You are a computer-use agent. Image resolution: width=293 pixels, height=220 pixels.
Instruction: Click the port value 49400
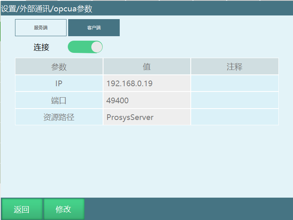[146, 100]
